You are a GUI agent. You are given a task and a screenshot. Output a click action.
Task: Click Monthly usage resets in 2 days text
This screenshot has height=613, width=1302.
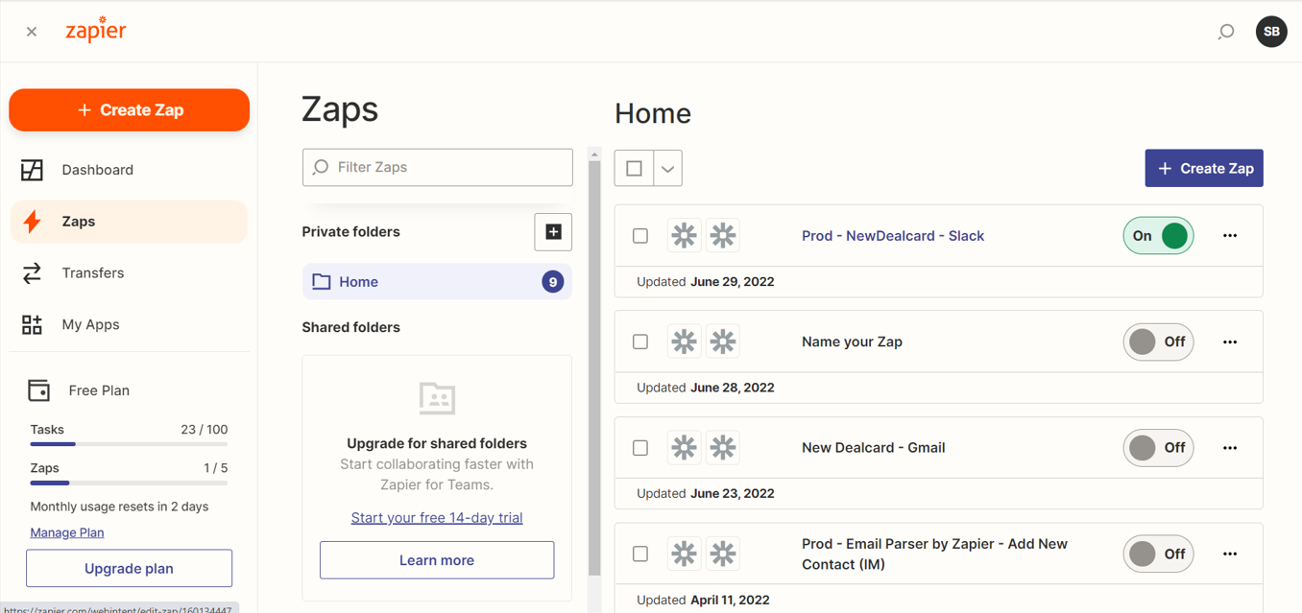pyautogui.click(x=119, y=507)
